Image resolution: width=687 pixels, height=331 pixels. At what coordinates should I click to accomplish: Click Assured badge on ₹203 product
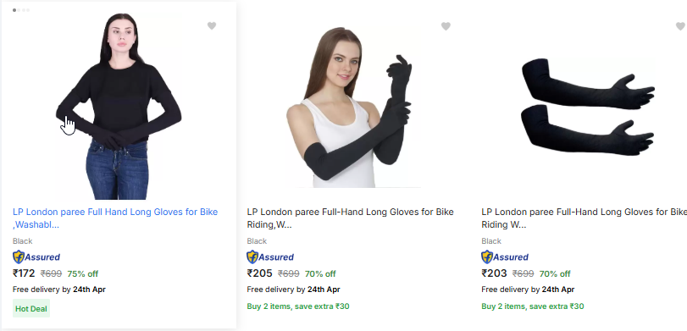coord(505,257)
